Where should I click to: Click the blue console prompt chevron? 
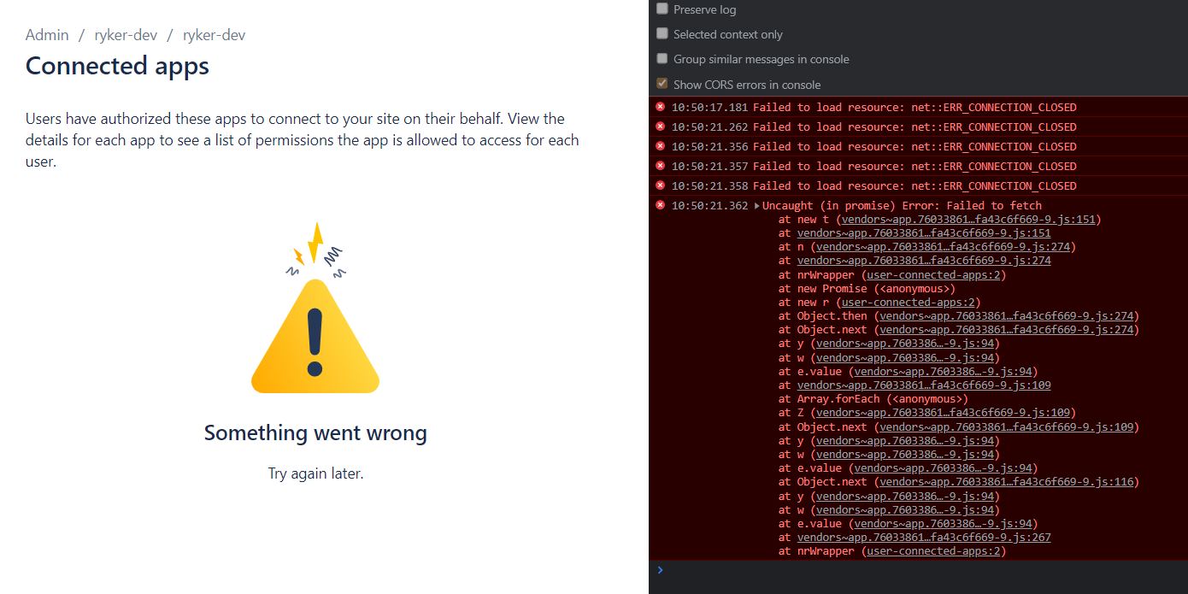coord(659,569)
